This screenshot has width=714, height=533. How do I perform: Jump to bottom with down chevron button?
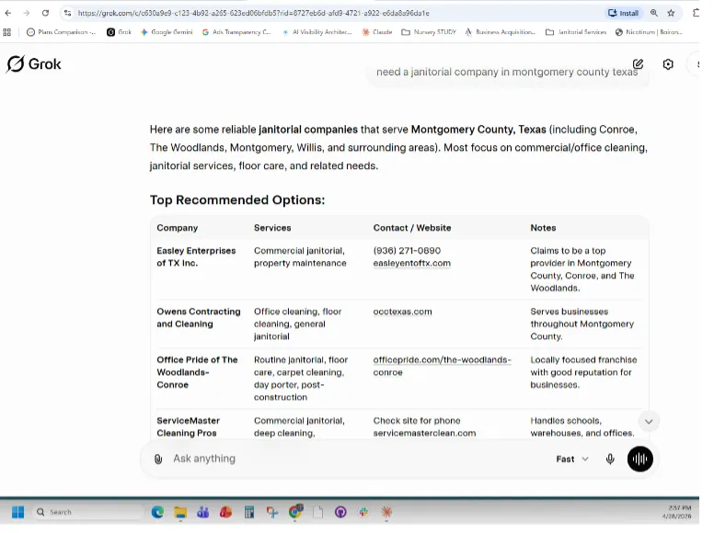649,422
